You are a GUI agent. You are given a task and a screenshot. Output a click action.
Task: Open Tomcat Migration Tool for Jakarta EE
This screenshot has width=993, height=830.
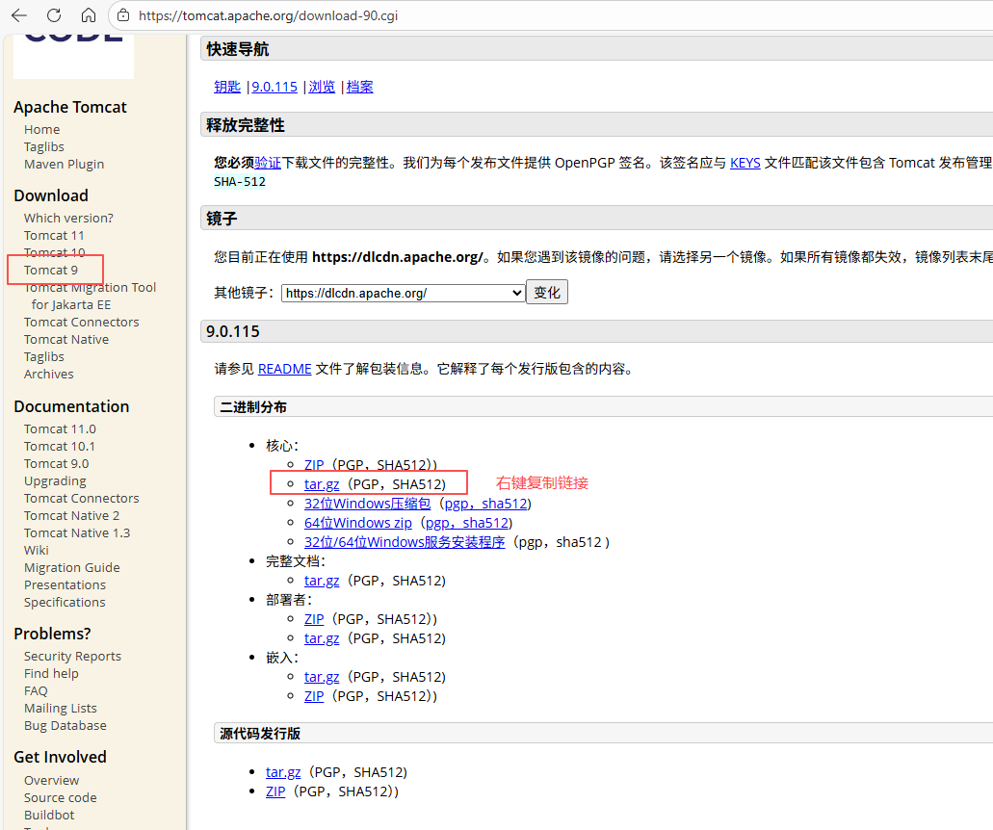[90, 296]
